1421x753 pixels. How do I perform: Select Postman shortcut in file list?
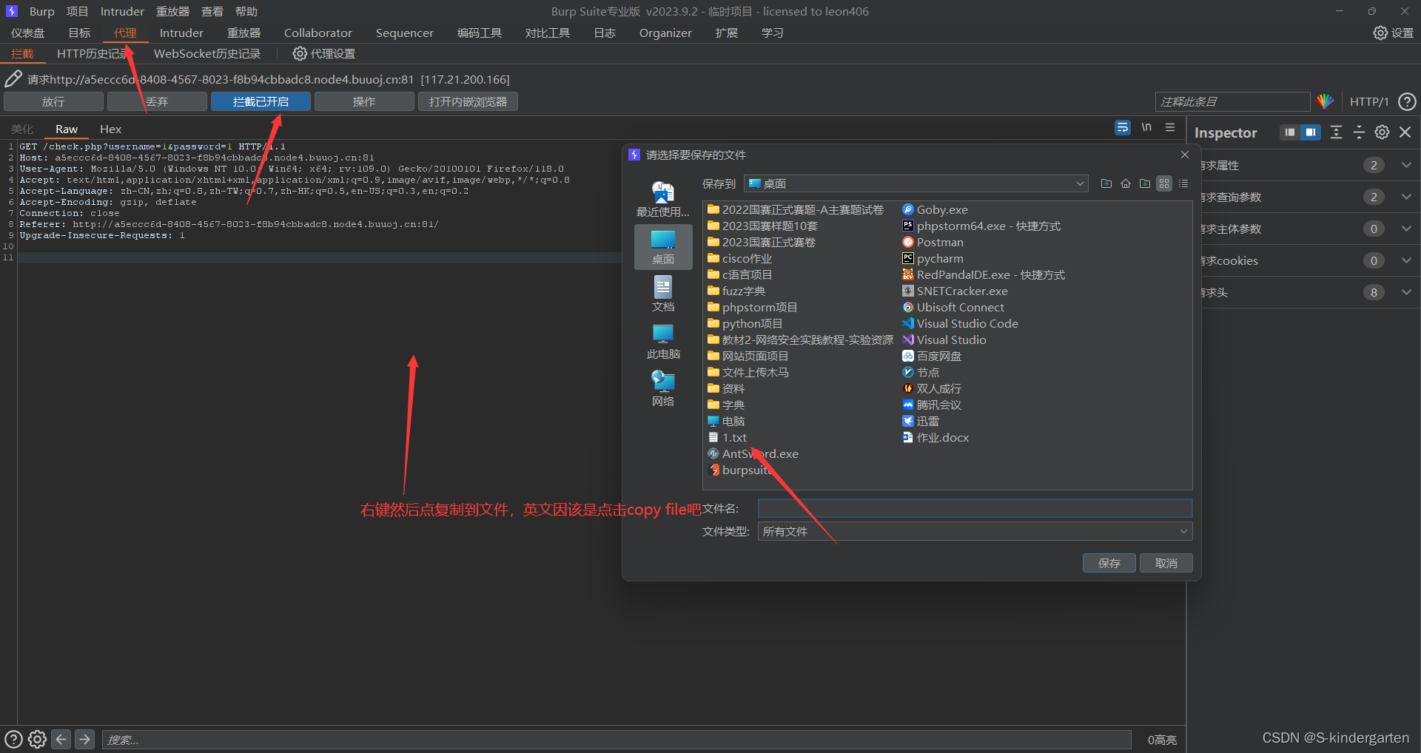click(933, 242)
